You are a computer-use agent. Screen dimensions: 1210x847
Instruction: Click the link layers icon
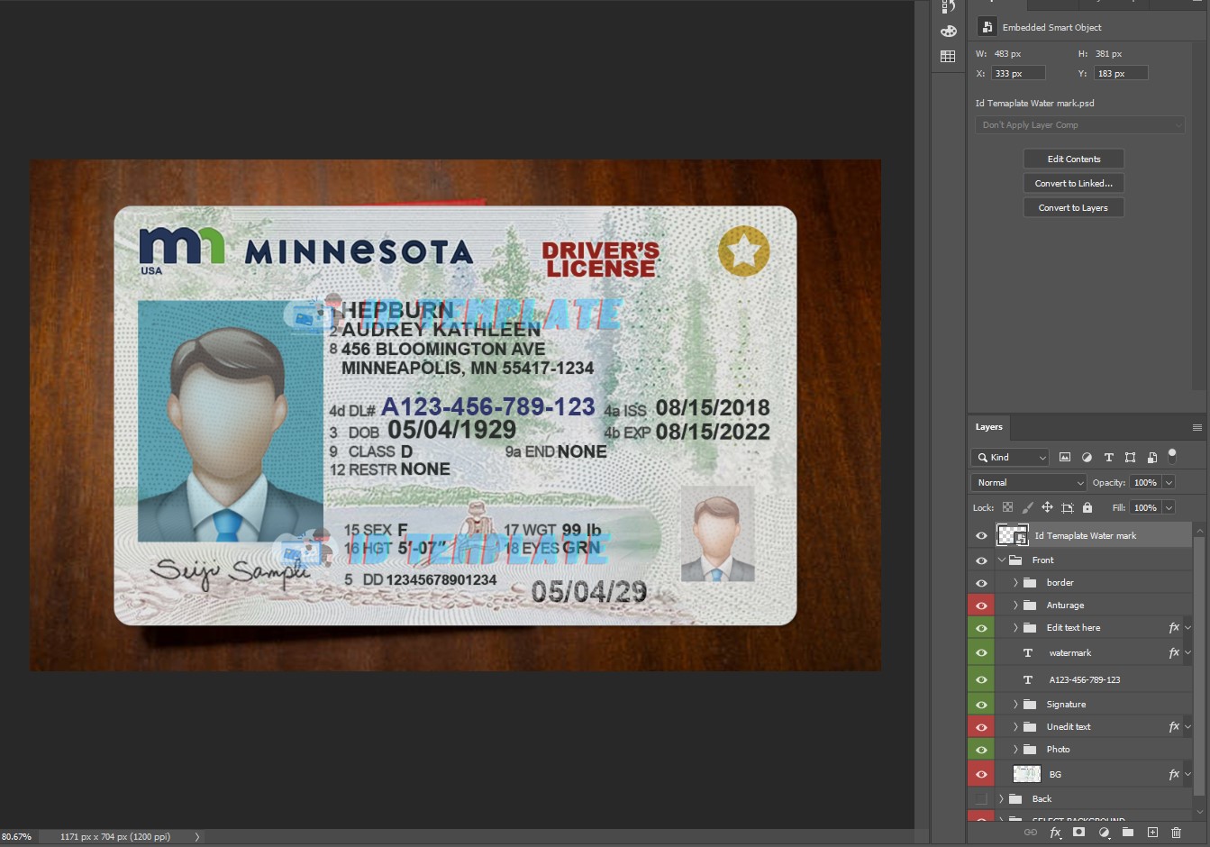tap(1030, 833)
